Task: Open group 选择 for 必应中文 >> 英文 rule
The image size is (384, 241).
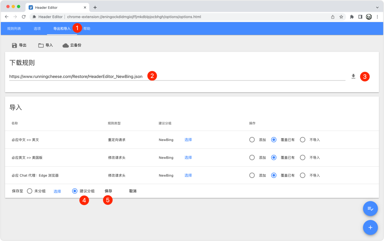Action: point(188,140)
